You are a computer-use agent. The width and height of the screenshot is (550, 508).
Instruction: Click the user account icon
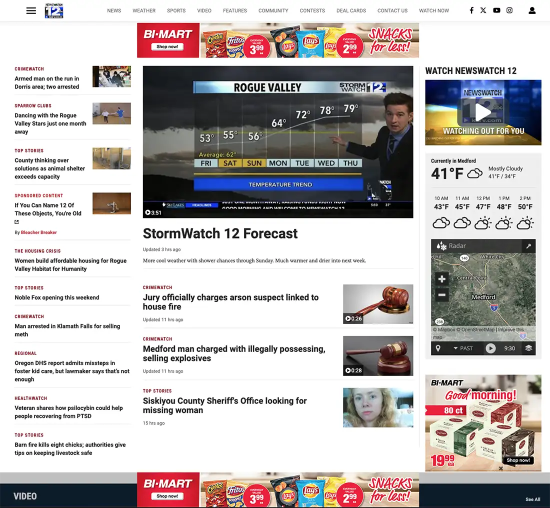point(532,10)
